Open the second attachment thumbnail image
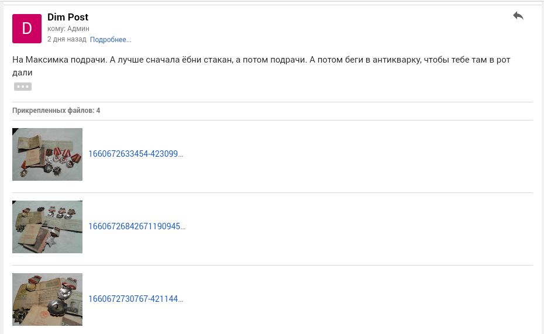The image size is (544, 334). (47, 227)
